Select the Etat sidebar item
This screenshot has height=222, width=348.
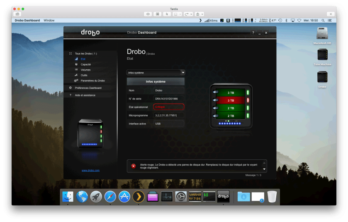click(83, 59)
